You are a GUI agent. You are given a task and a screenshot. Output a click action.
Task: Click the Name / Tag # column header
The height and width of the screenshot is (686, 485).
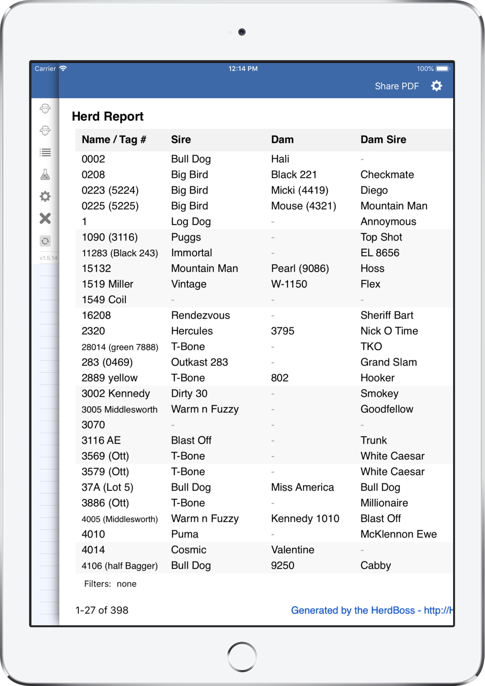pyautogui.click(x=114, y=140)
